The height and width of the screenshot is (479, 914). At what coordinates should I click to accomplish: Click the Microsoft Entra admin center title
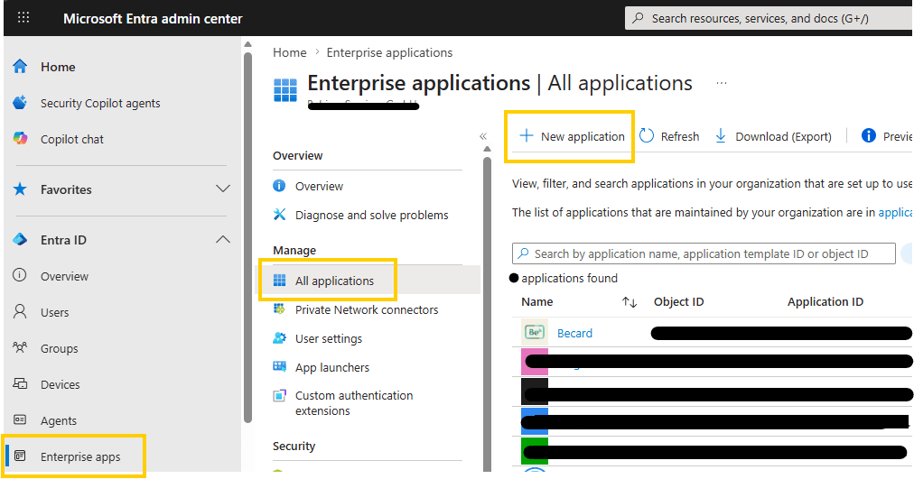pos(153,19)
